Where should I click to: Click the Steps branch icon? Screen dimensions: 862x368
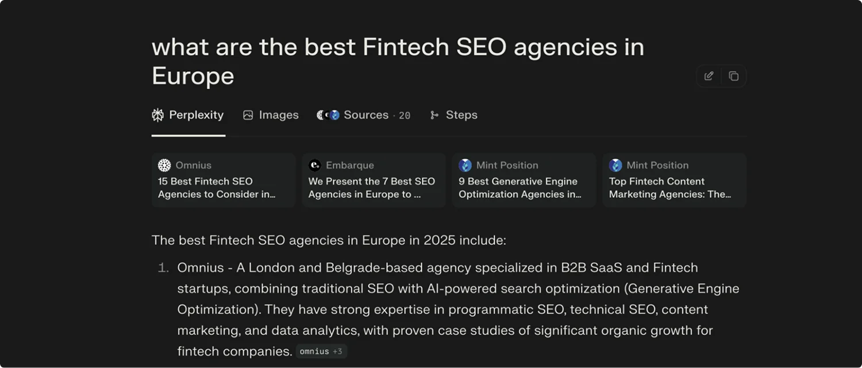(x=434, y=115)
